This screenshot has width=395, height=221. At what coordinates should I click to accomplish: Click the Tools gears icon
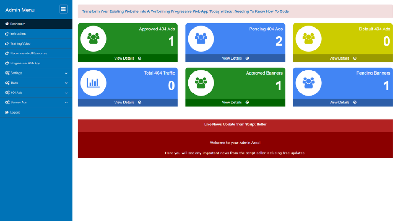7,83
